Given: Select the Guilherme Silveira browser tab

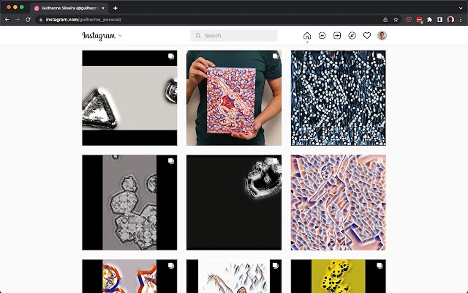Looking at the screenshot, I should [x=67, y=7].
